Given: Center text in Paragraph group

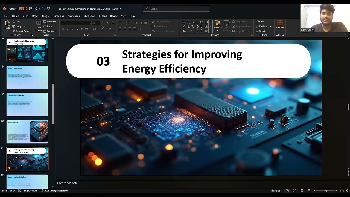Looking at the screenshot, I should [125, 29].
